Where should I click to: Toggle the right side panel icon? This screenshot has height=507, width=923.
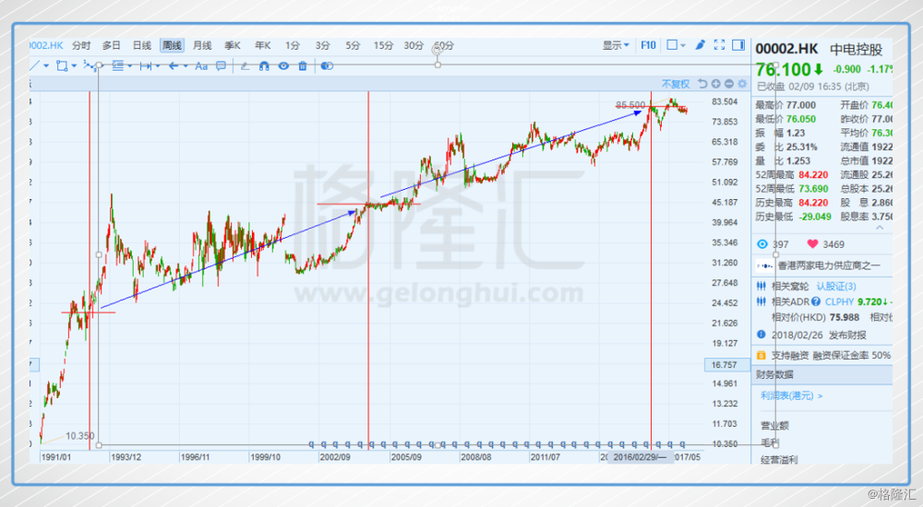point(738,44)
